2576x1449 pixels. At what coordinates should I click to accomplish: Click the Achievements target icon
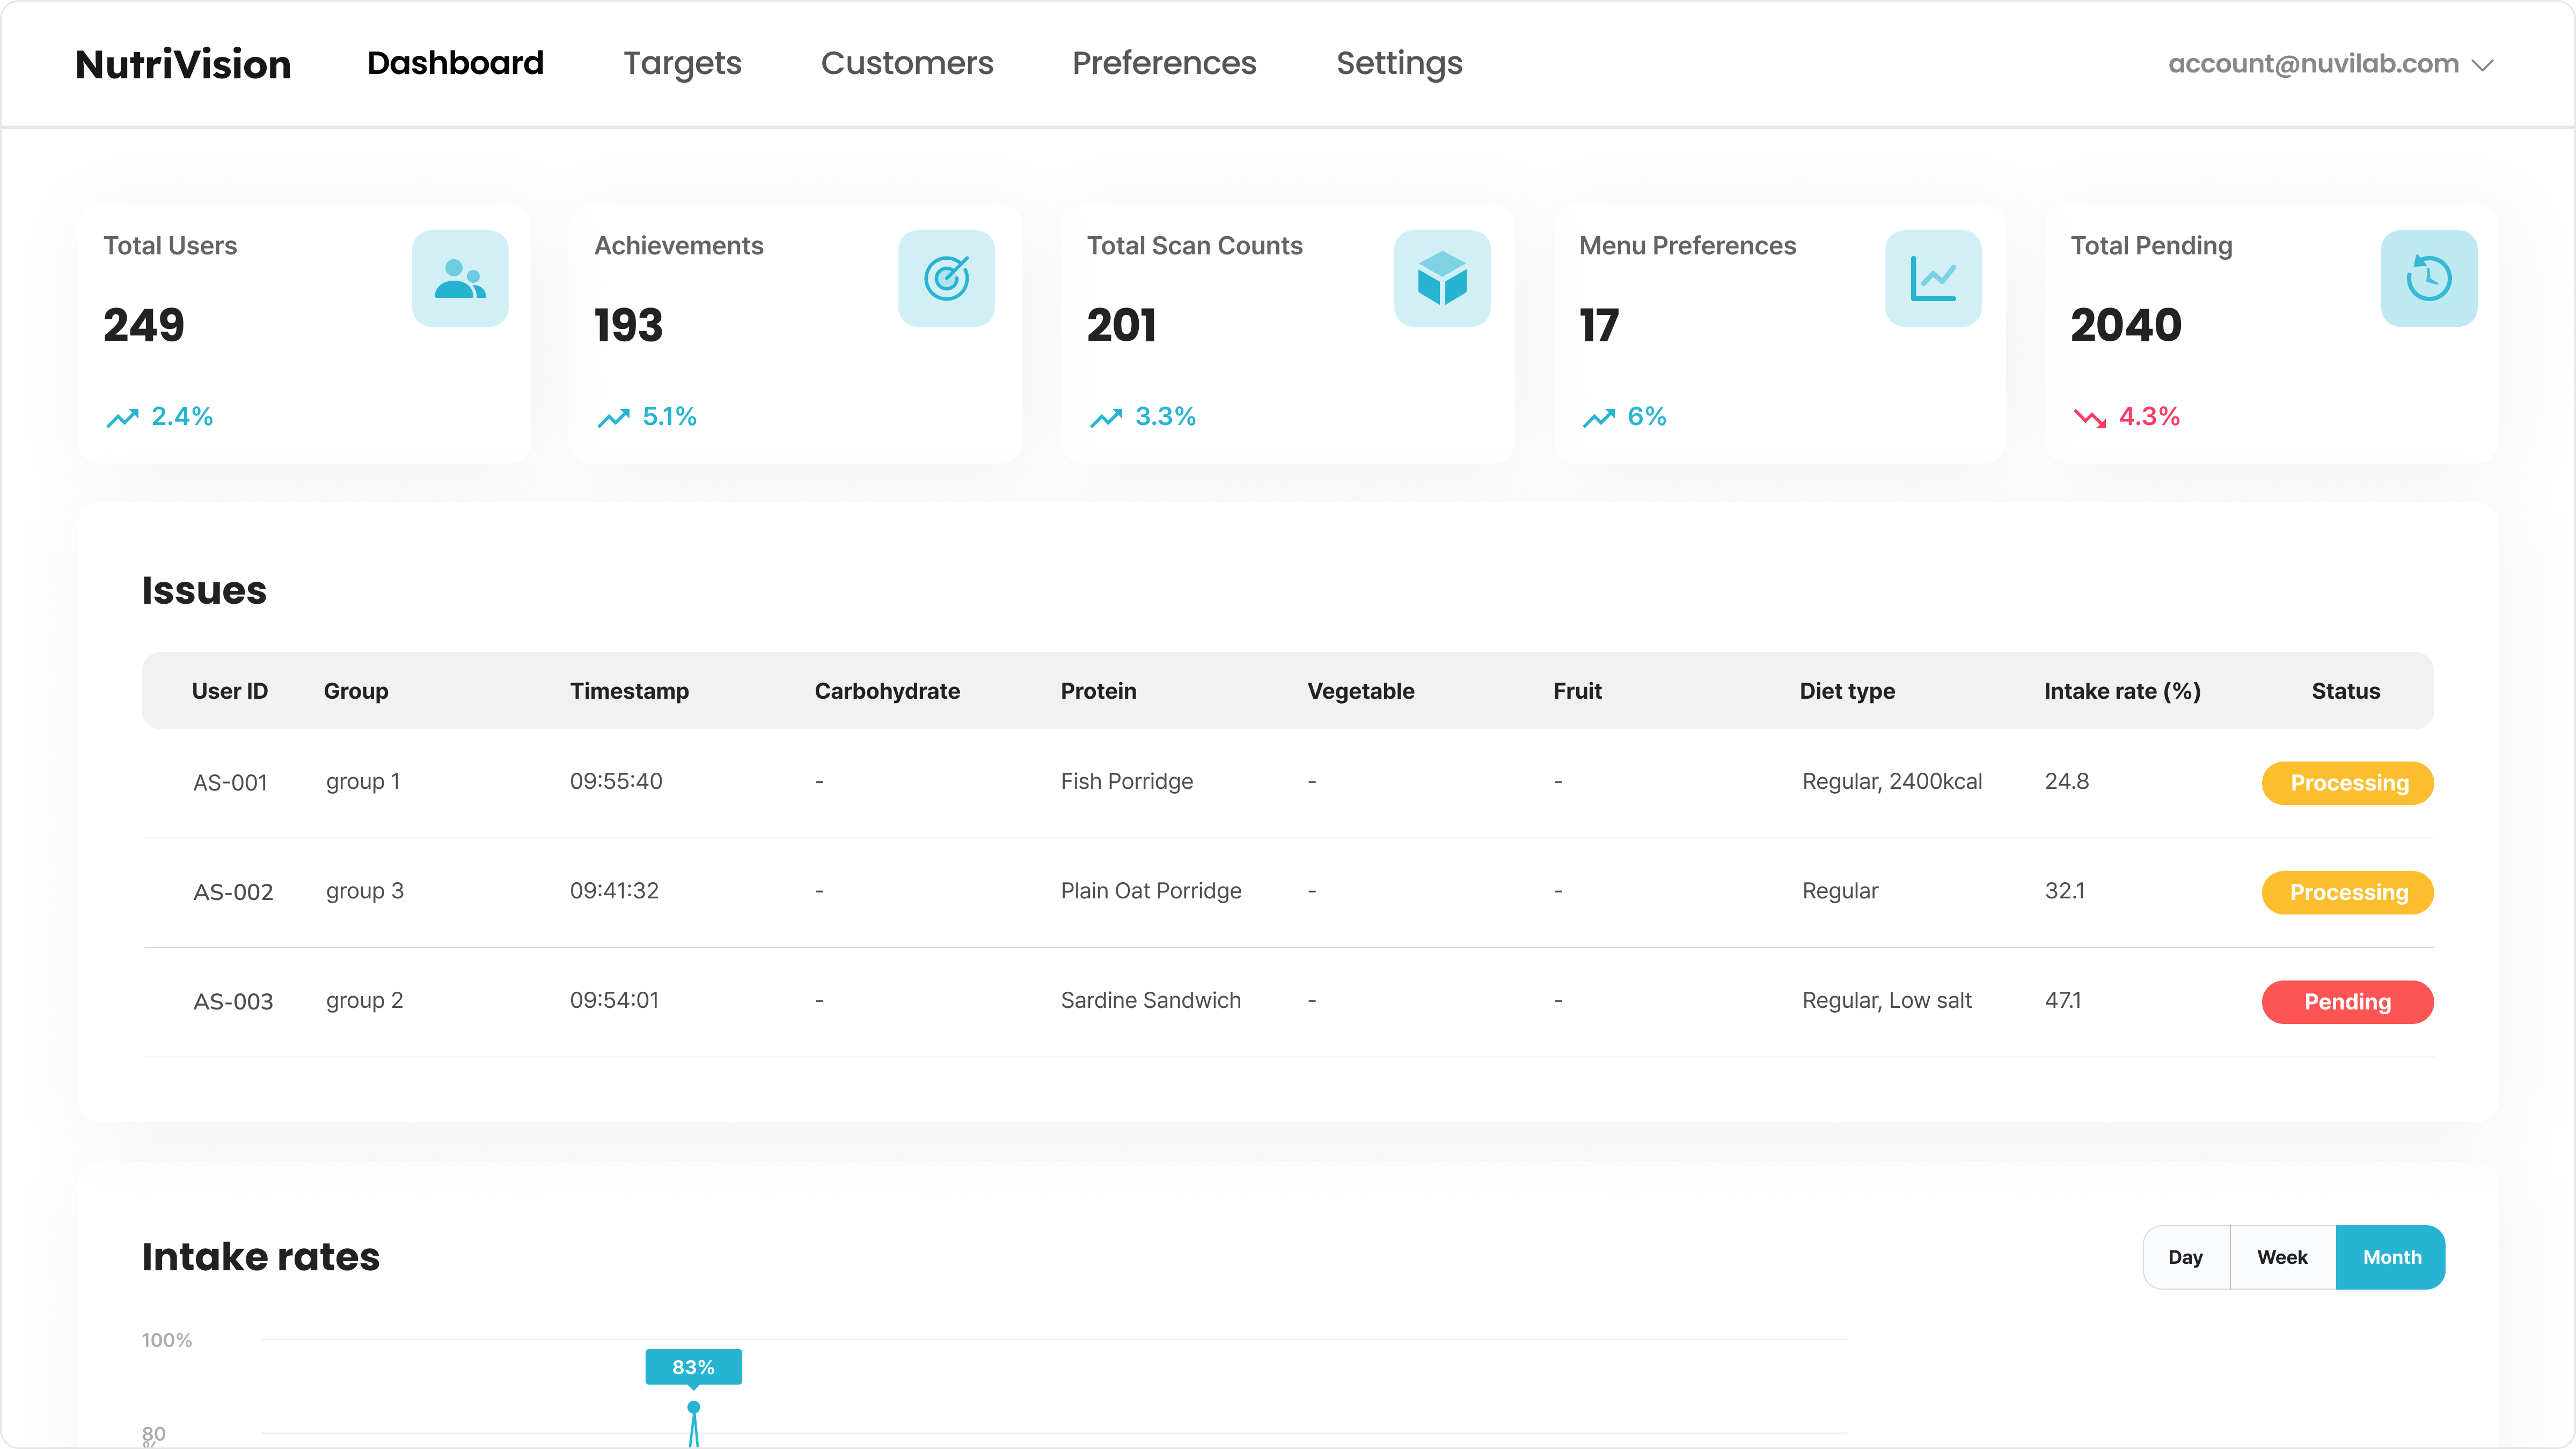tap(946, 279)
